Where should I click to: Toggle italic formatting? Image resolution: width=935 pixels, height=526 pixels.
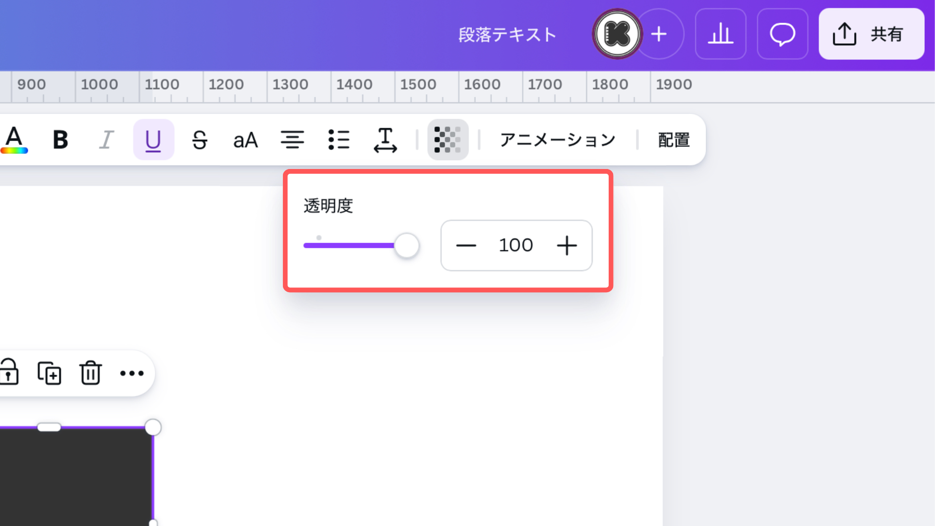point(107,140)
